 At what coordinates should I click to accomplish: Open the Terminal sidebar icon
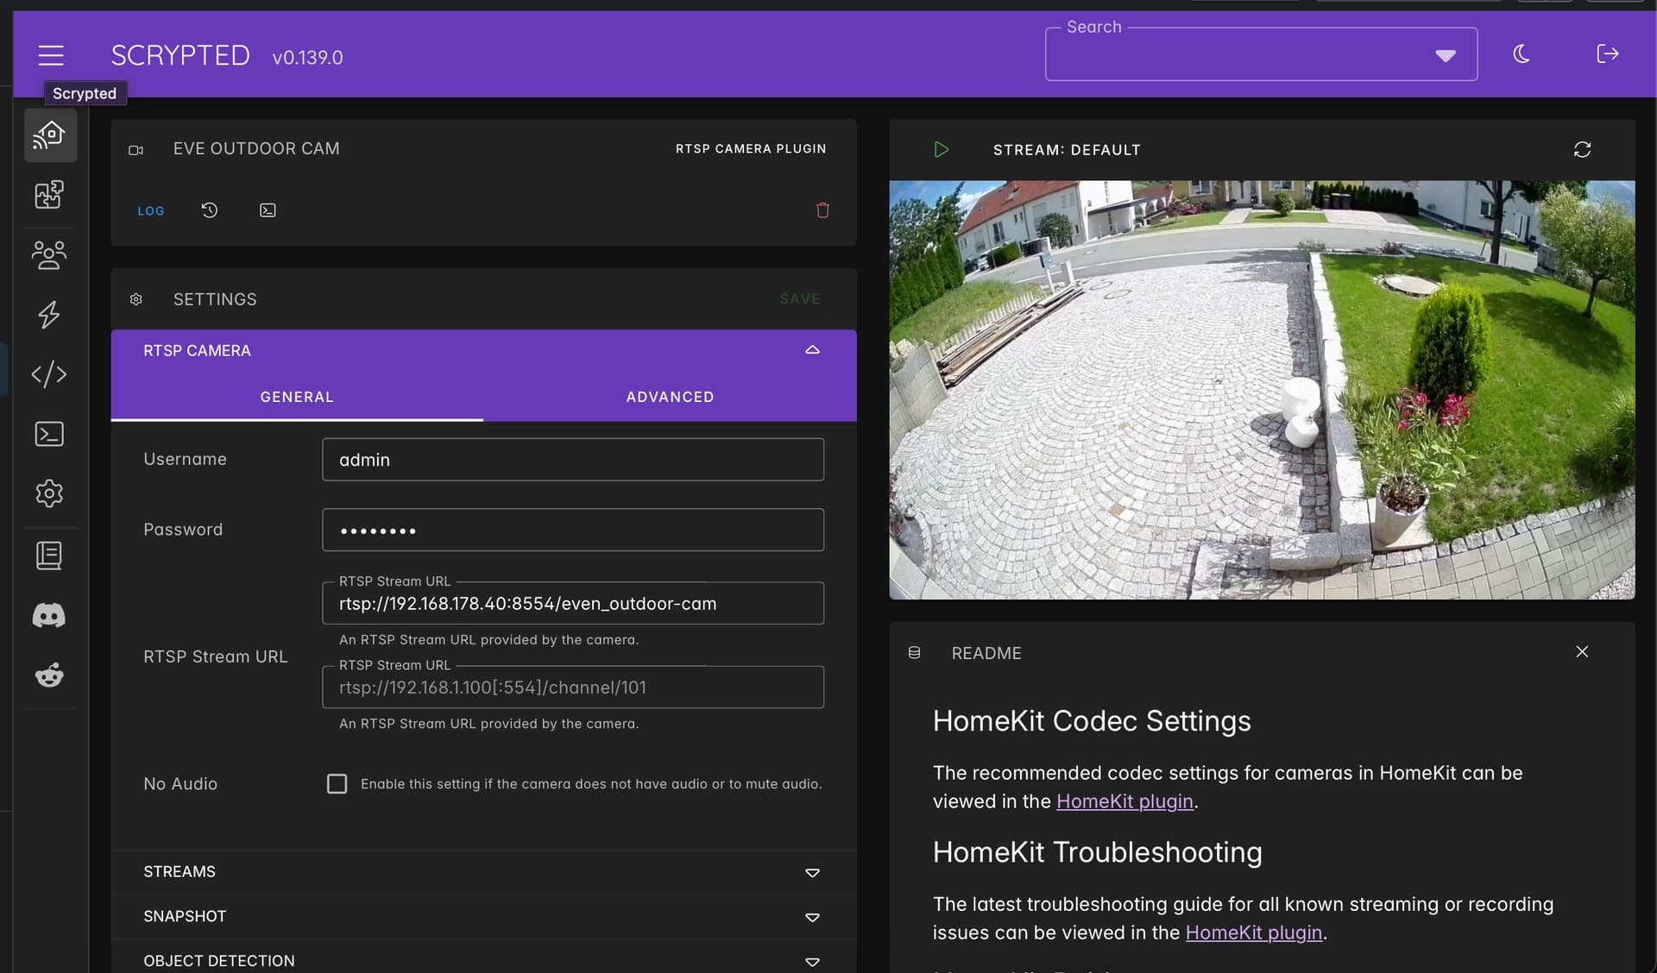pyautogui.click(x=49, y=434)
